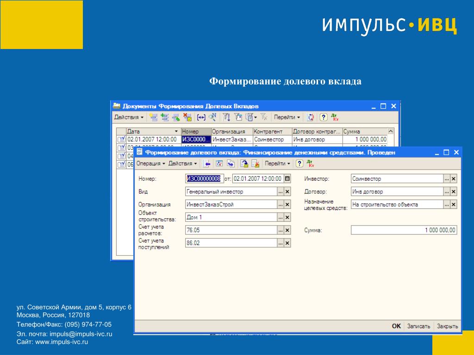Screen dimensions: 474x355
Task: Select the Инв договор cell in first list row
Action: [x=318, y=140]
